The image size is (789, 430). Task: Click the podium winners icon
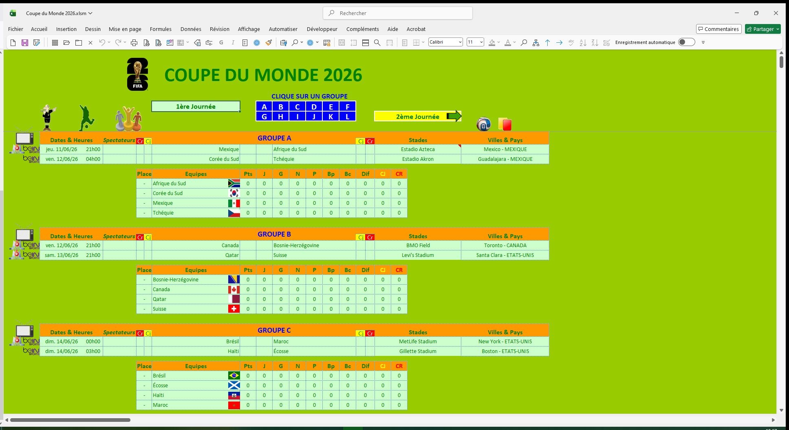coord(128,119)
